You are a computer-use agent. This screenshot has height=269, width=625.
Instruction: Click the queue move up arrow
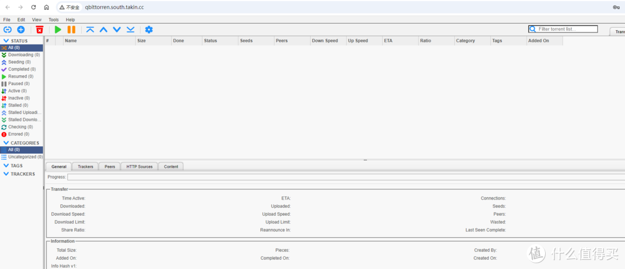click(104, 30)
